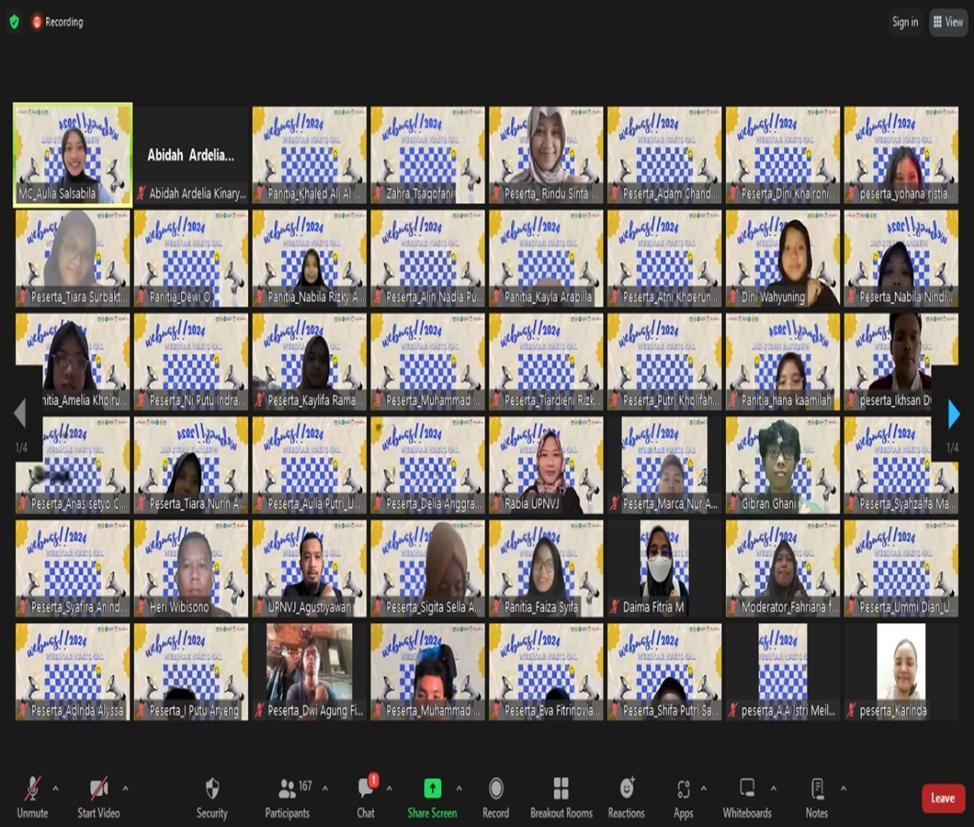Open the Whiteboards tool
Image resolution: width=974 pixels, height=827 pixels.
pos(747,789)
